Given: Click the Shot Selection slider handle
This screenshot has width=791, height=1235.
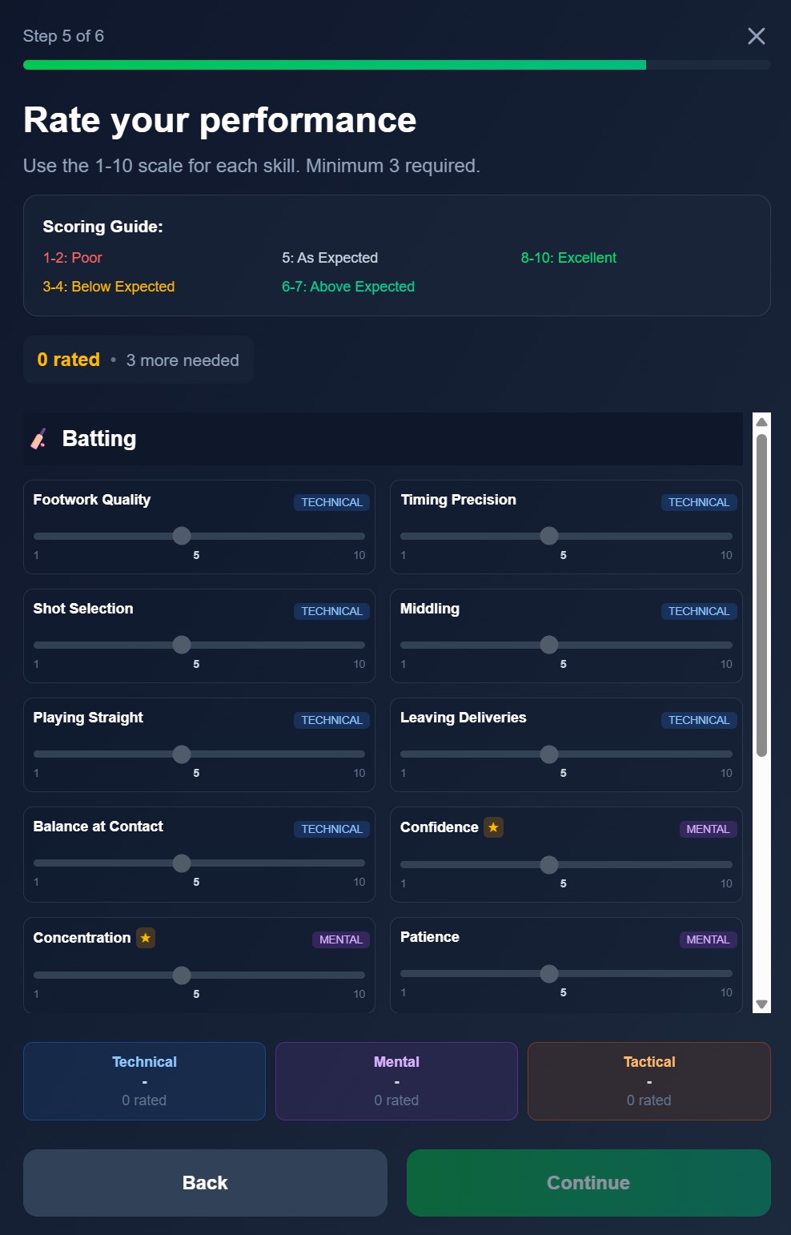Looking at the screenshot, I should click(x=181, y=645).
